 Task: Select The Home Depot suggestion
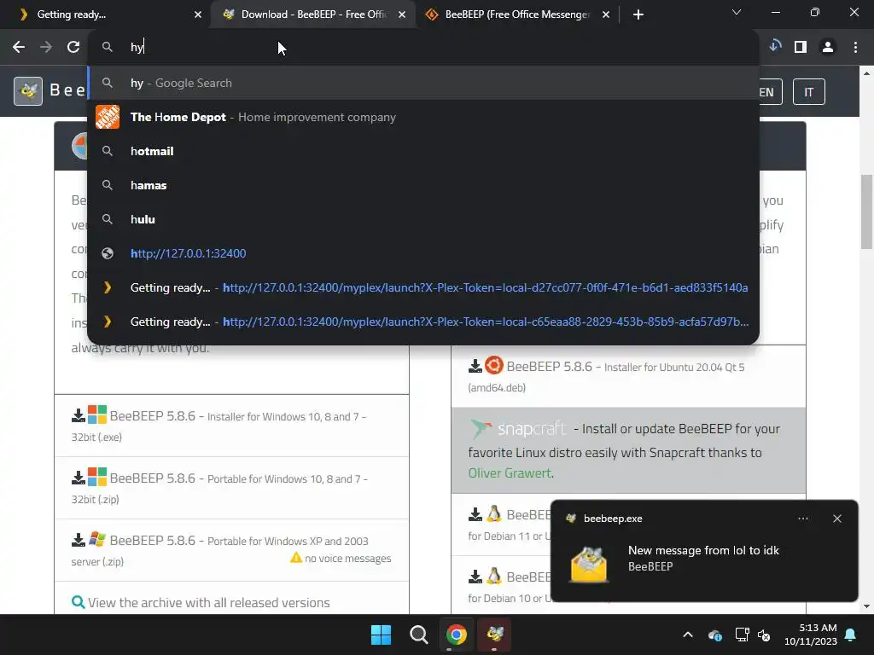[x=423, y=117]
